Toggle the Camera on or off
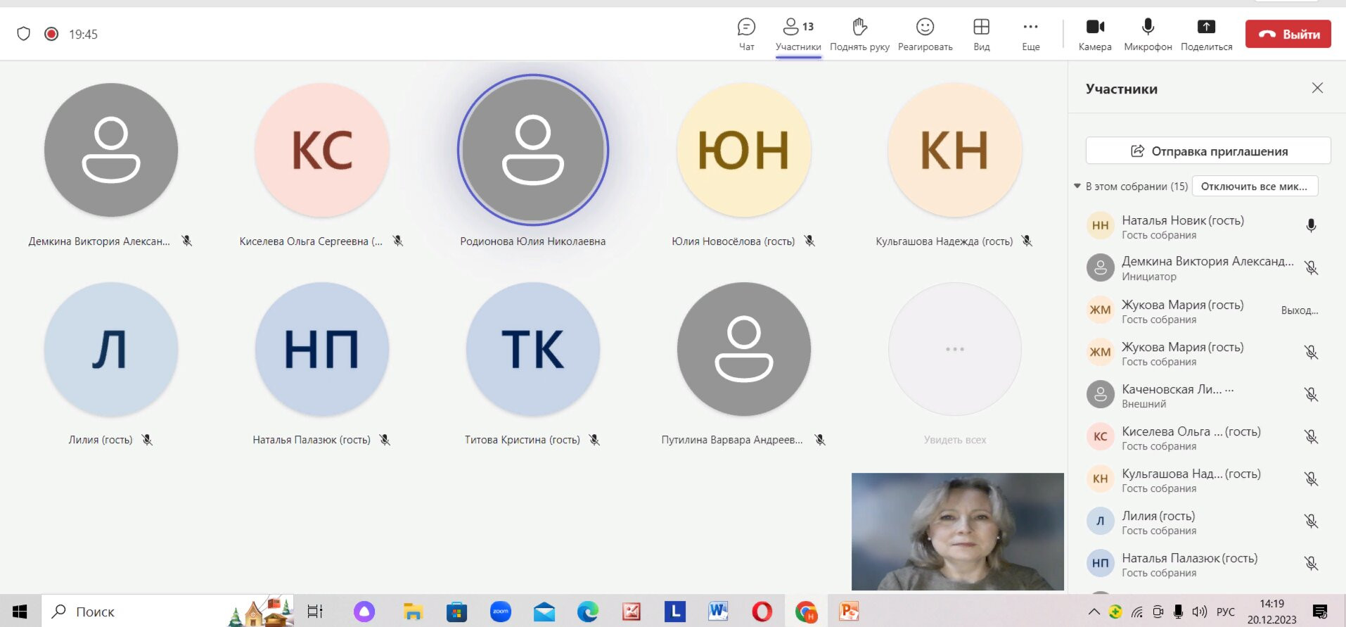Viewport: 1346px width, 627px height. point(1095,34)
